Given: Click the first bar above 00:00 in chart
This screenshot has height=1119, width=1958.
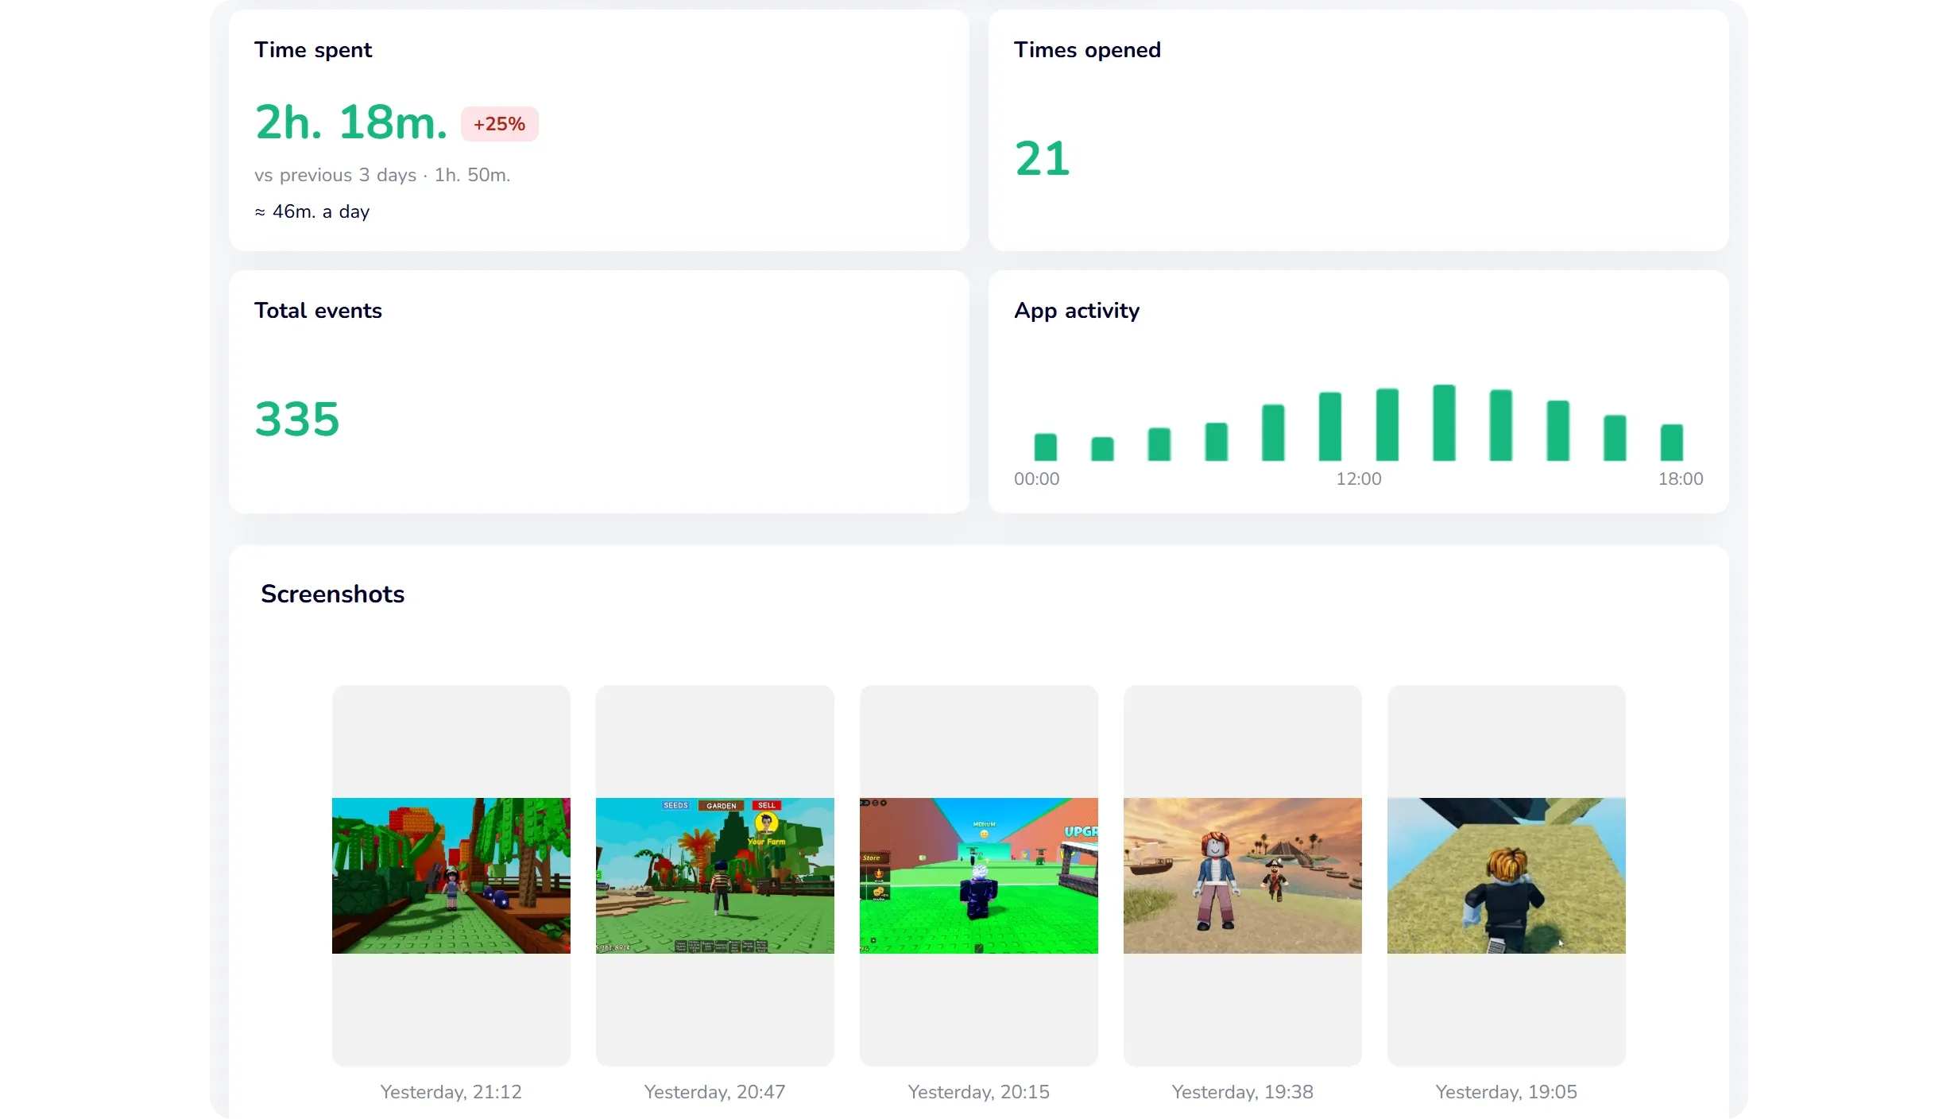Looking at the screenshot, I should pyautogui.click(x=1046, y=447).
